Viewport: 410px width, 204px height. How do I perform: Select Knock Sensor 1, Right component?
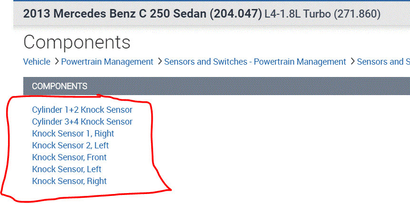pos(73,134)
